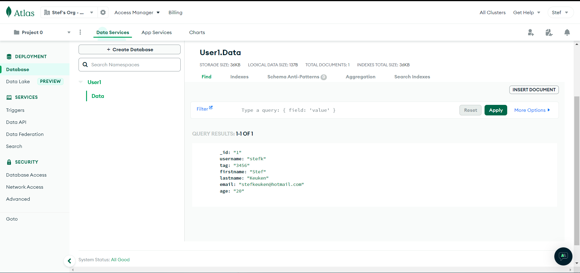Click invite user icon in header
The width and height of the screenshot is (580, 273).
pos(531,32)
